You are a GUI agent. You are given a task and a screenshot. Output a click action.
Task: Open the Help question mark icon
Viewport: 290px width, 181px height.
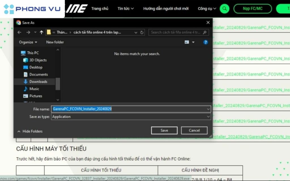pos(206,42)
